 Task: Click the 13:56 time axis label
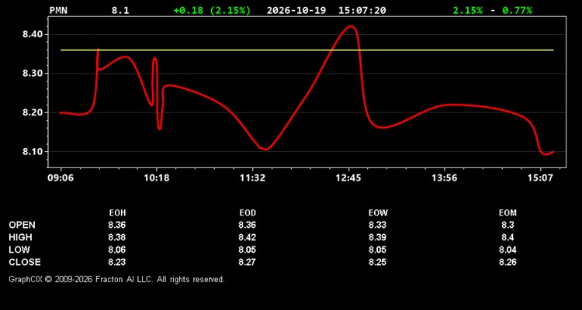click(x=445, y=178)
